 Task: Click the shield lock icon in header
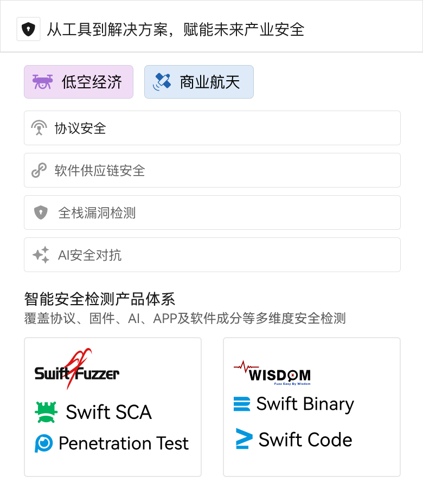coord(28,29)
